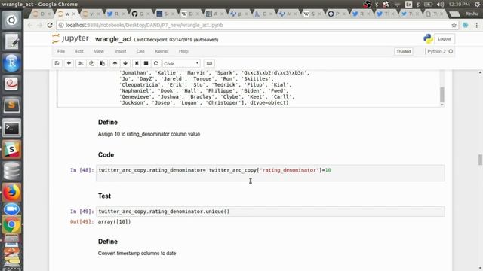
Task: Launch Firefox from the dock
Action: pos(12,193)
